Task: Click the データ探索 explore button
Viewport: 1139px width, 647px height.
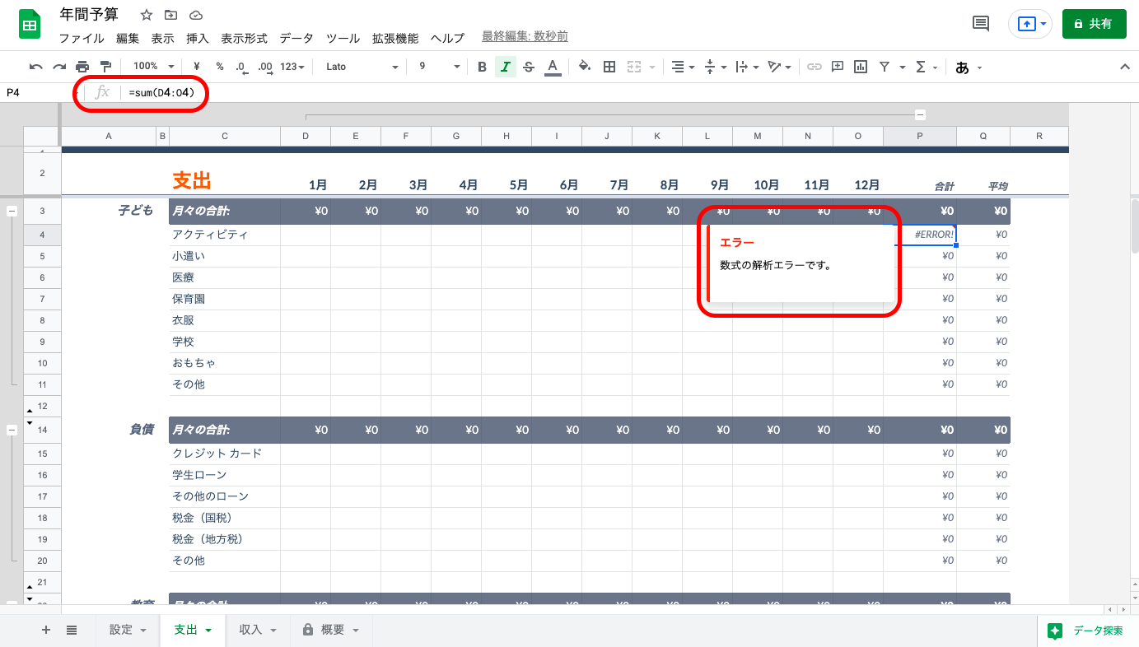Action: pos(1087,631)
